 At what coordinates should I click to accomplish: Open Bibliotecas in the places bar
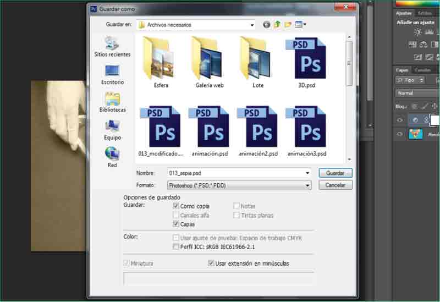click(112, 102)
